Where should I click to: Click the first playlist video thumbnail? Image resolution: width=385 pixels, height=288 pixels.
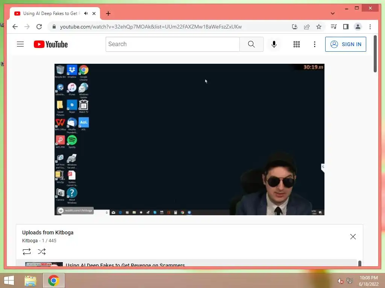point(44,264)
